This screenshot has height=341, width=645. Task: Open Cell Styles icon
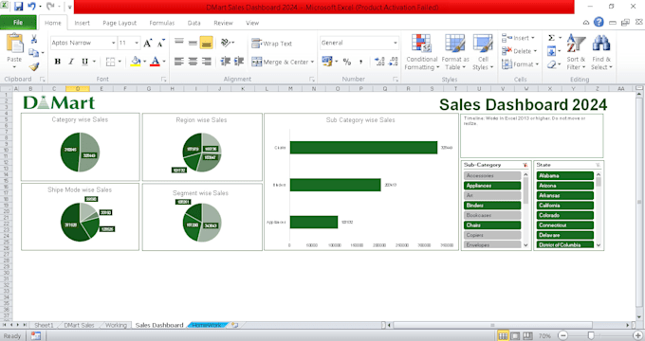pos(483,44)
